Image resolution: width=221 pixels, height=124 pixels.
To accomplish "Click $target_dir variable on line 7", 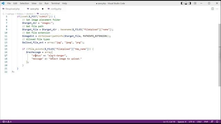I will coord(29,23).
